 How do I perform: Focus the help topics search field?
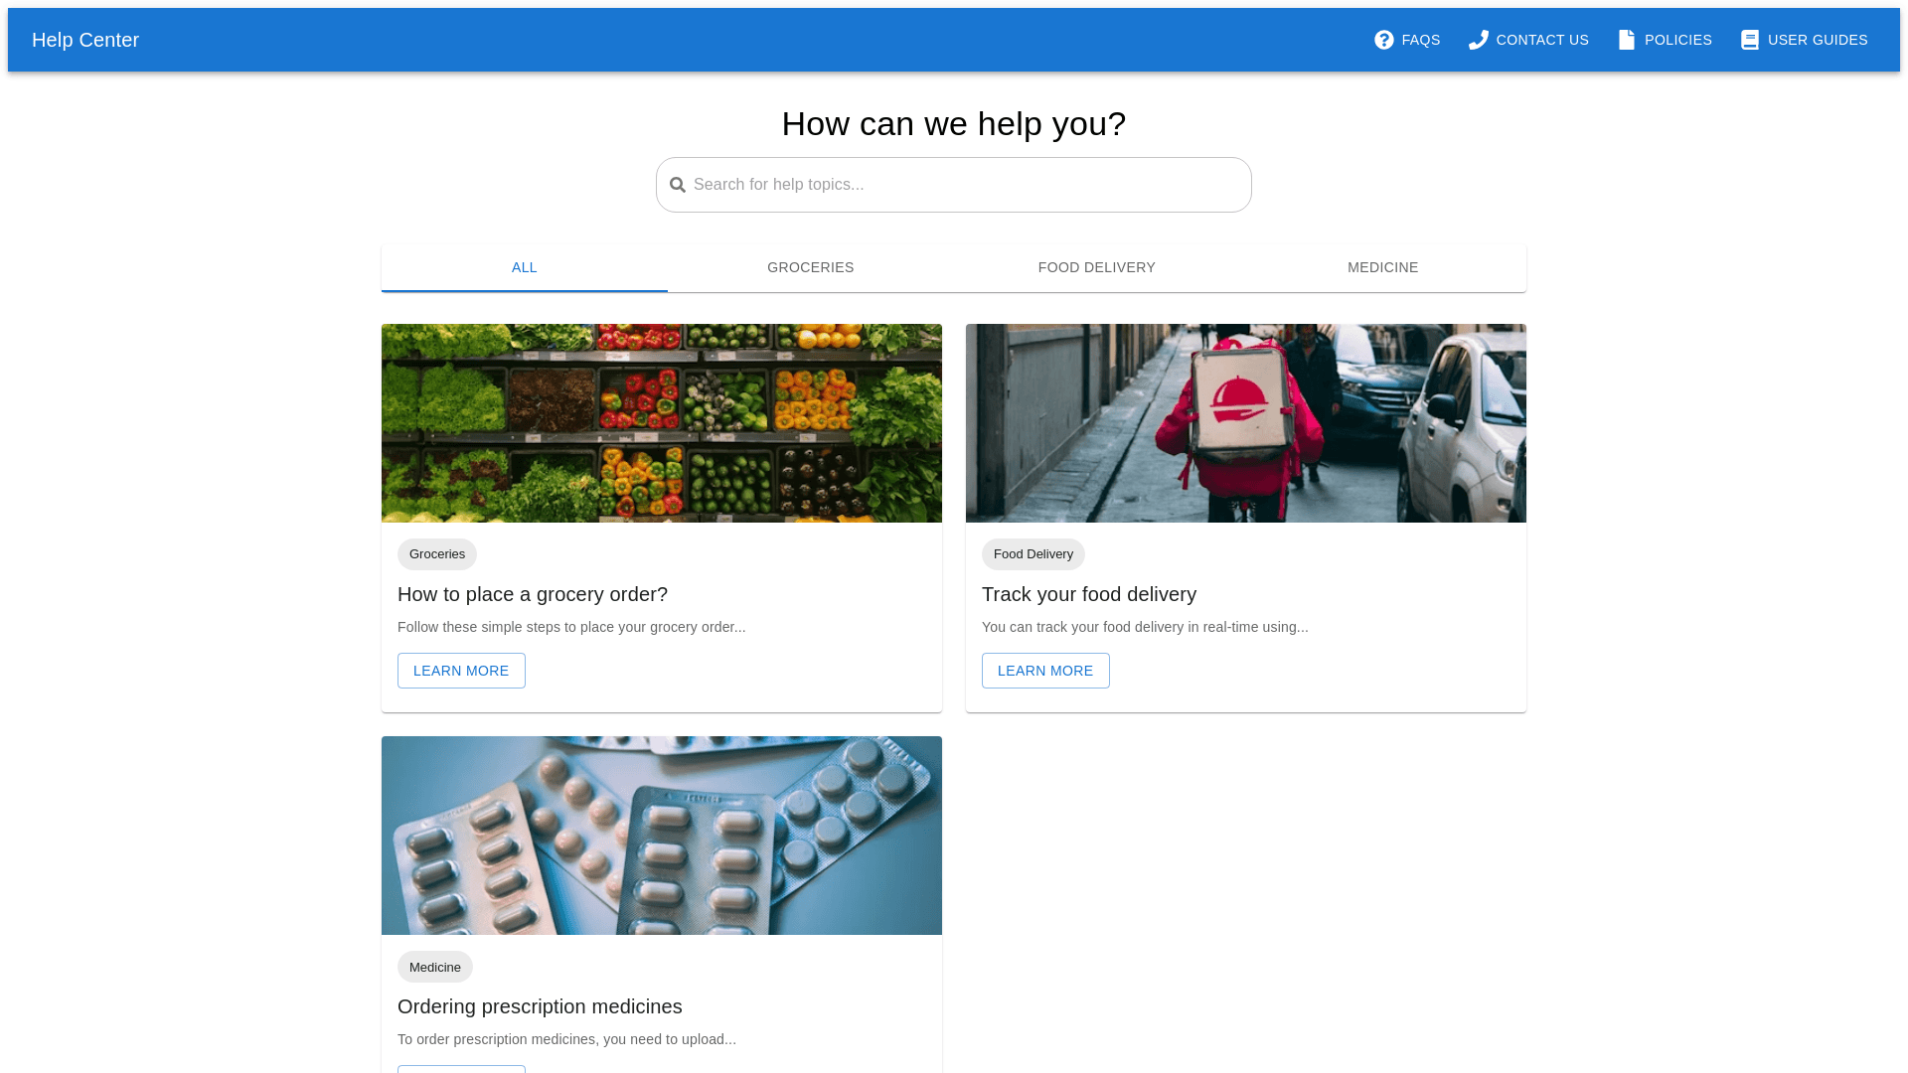(x=964, y=185)
